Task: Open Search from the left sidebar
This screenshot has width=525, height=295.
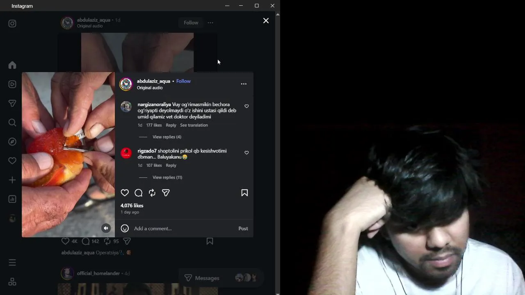Action: (x=12, y=123)
